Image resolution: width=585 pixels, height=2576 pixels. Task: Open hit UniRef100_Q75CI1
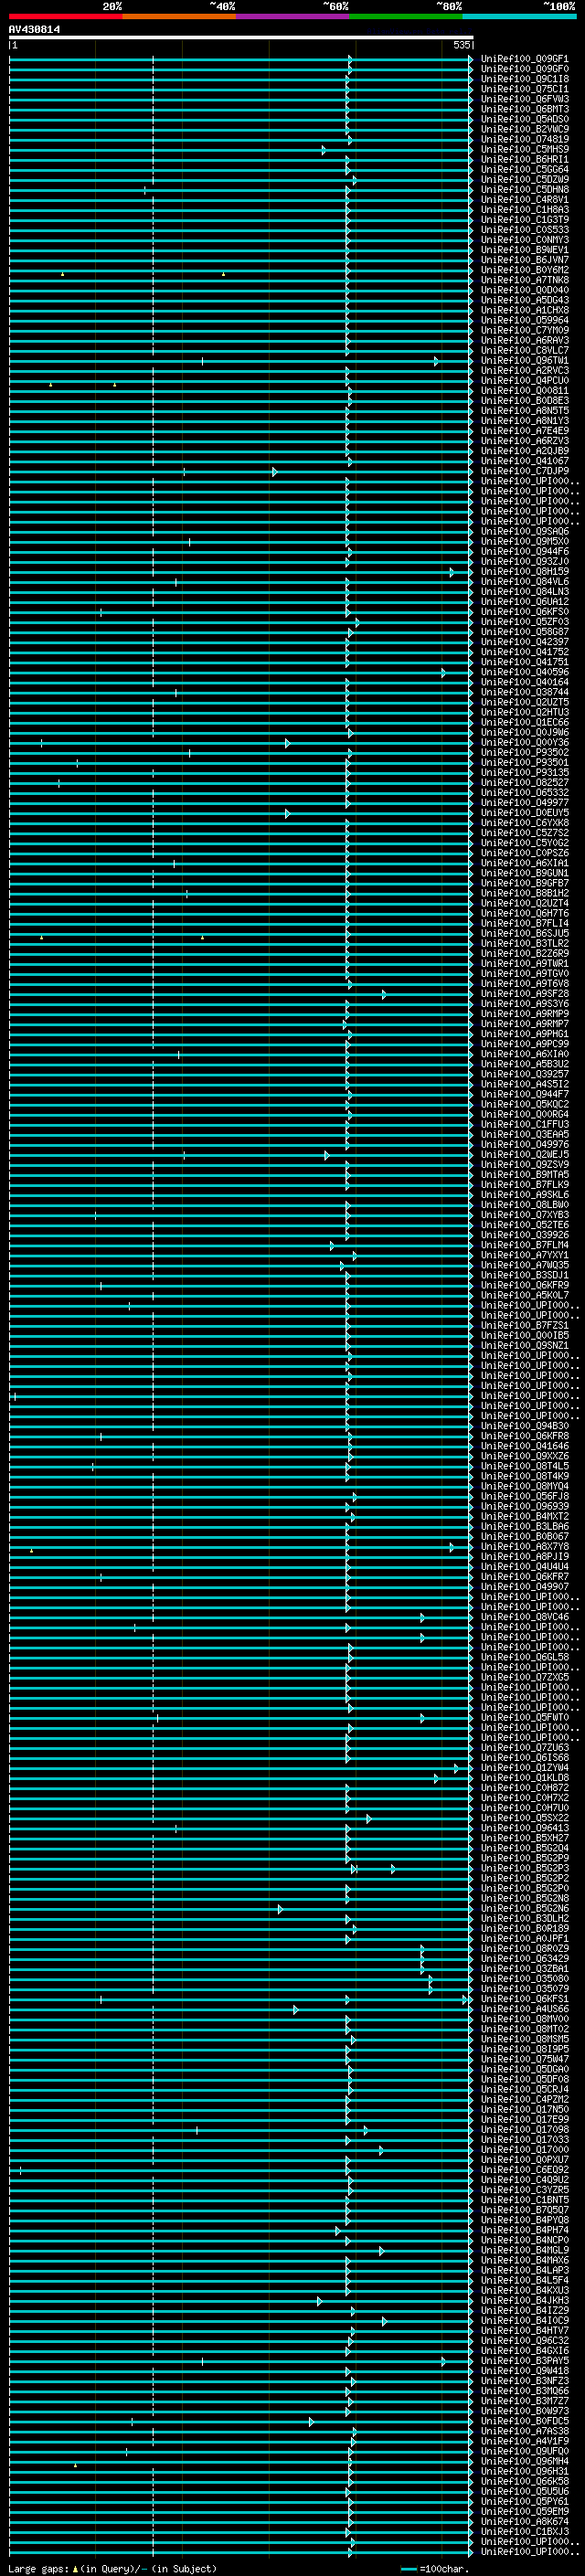pyautogui.click(x=525, y=89)
